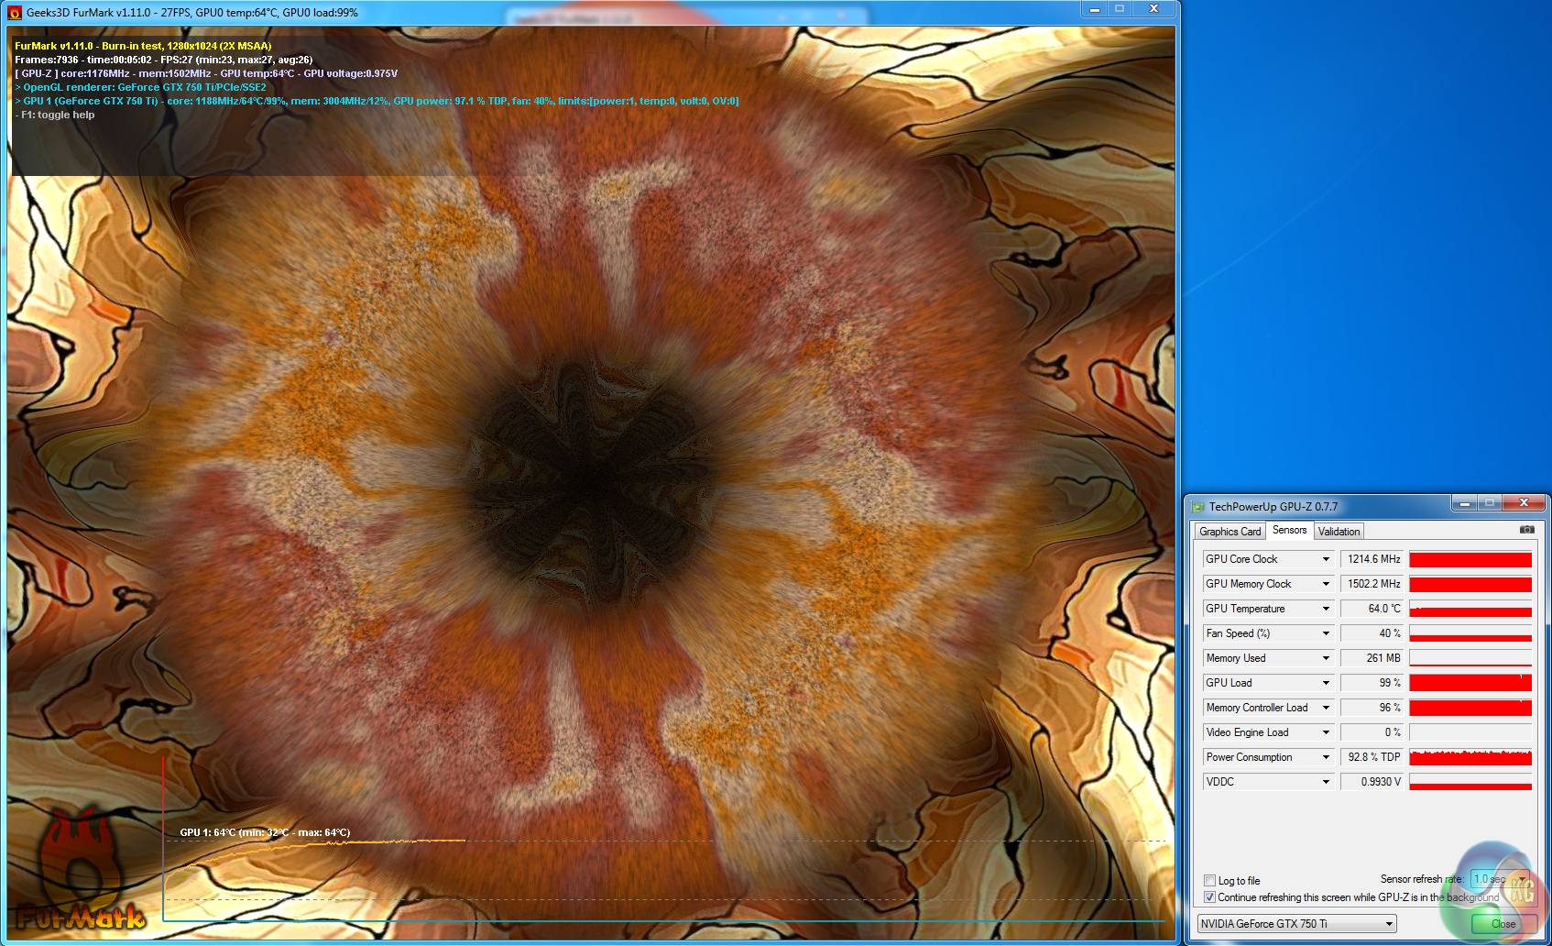Open the NVIDIA GeForce GTX 750 Ti selector

pos(1296,924)
